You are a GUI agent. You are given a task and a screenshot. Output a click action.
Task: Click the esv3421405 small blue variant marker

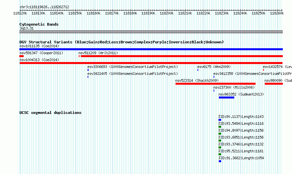pyautogui.click(x=88, y=77)
